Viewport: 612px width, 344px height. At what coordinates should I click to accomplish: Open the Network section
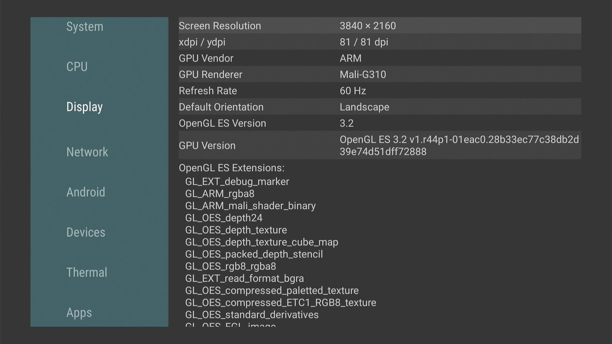pos(87,152)
